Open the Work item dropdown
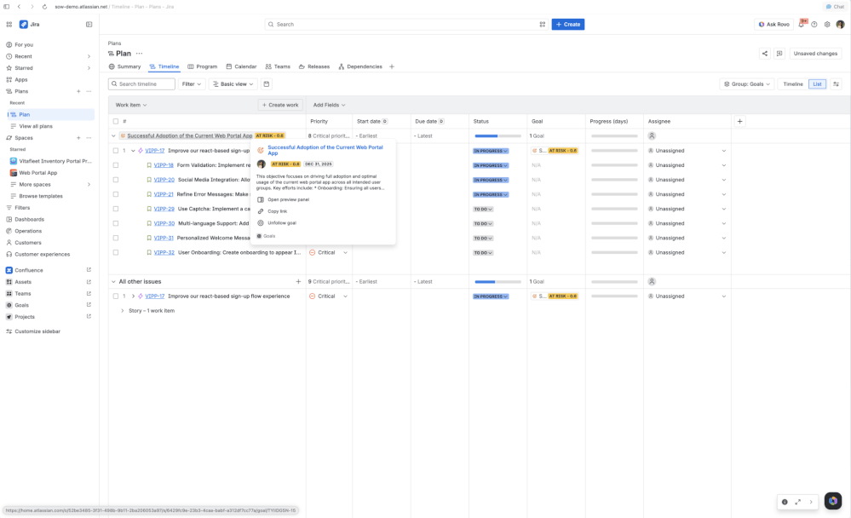The image size is (851, 518). click(131, 105)
